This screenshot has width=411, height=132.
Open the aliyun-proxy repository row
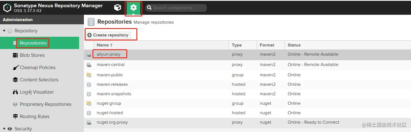[x=108, y=54]
